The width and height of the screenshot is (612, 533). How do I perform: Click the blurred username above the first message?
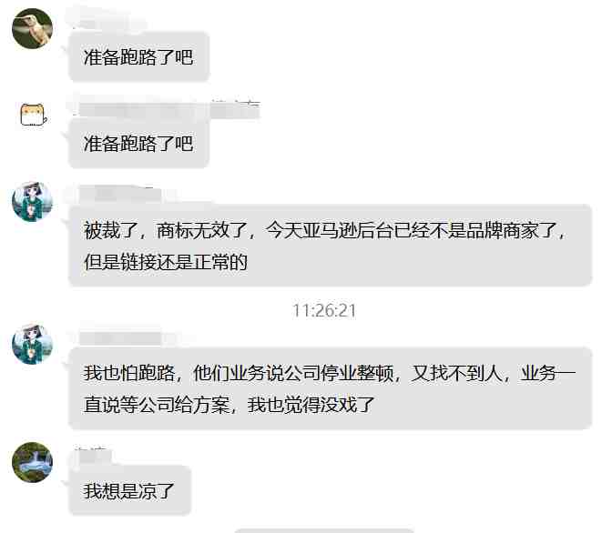[x=106, y=19]
